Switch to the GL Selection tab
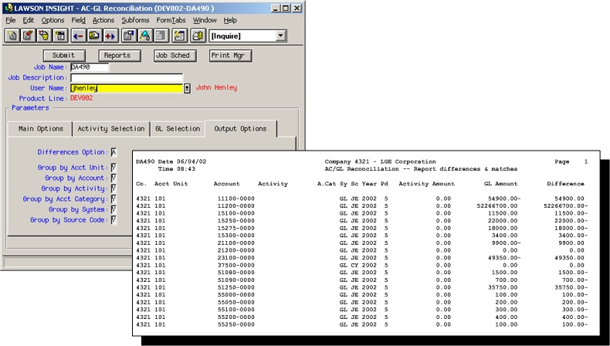Viewport: 610px width, 346px height. [x=178, y=129]
